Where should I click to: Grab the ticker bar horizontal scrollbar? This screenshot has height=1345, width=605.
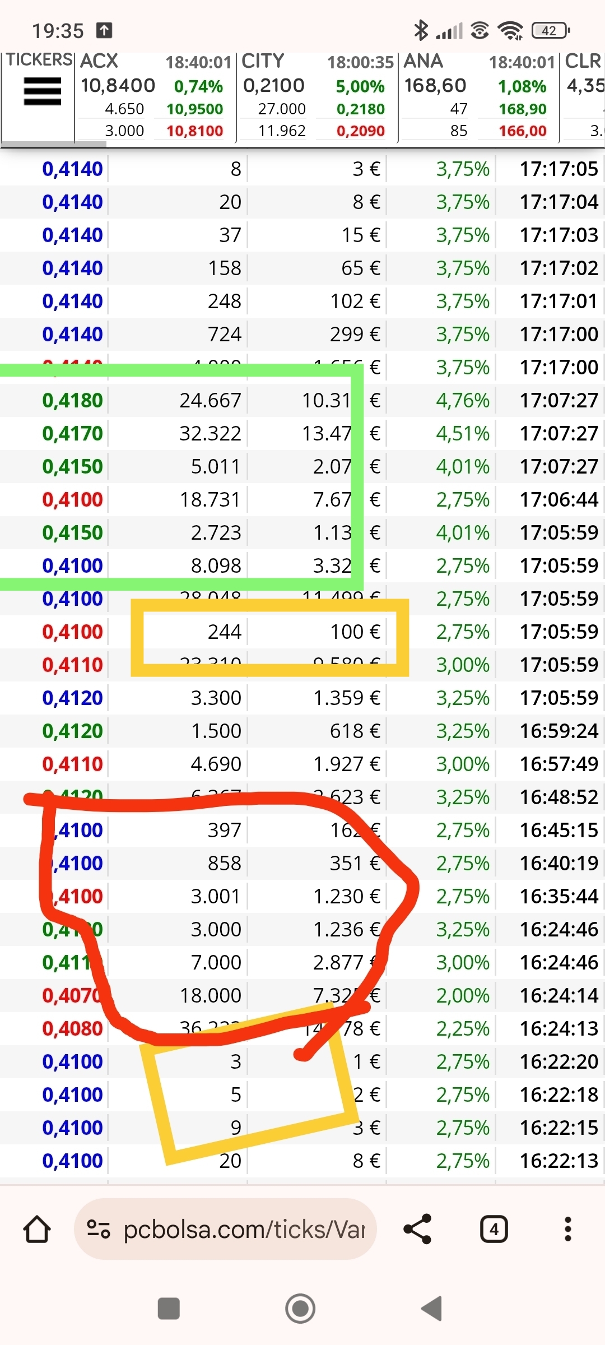(54, 145)
